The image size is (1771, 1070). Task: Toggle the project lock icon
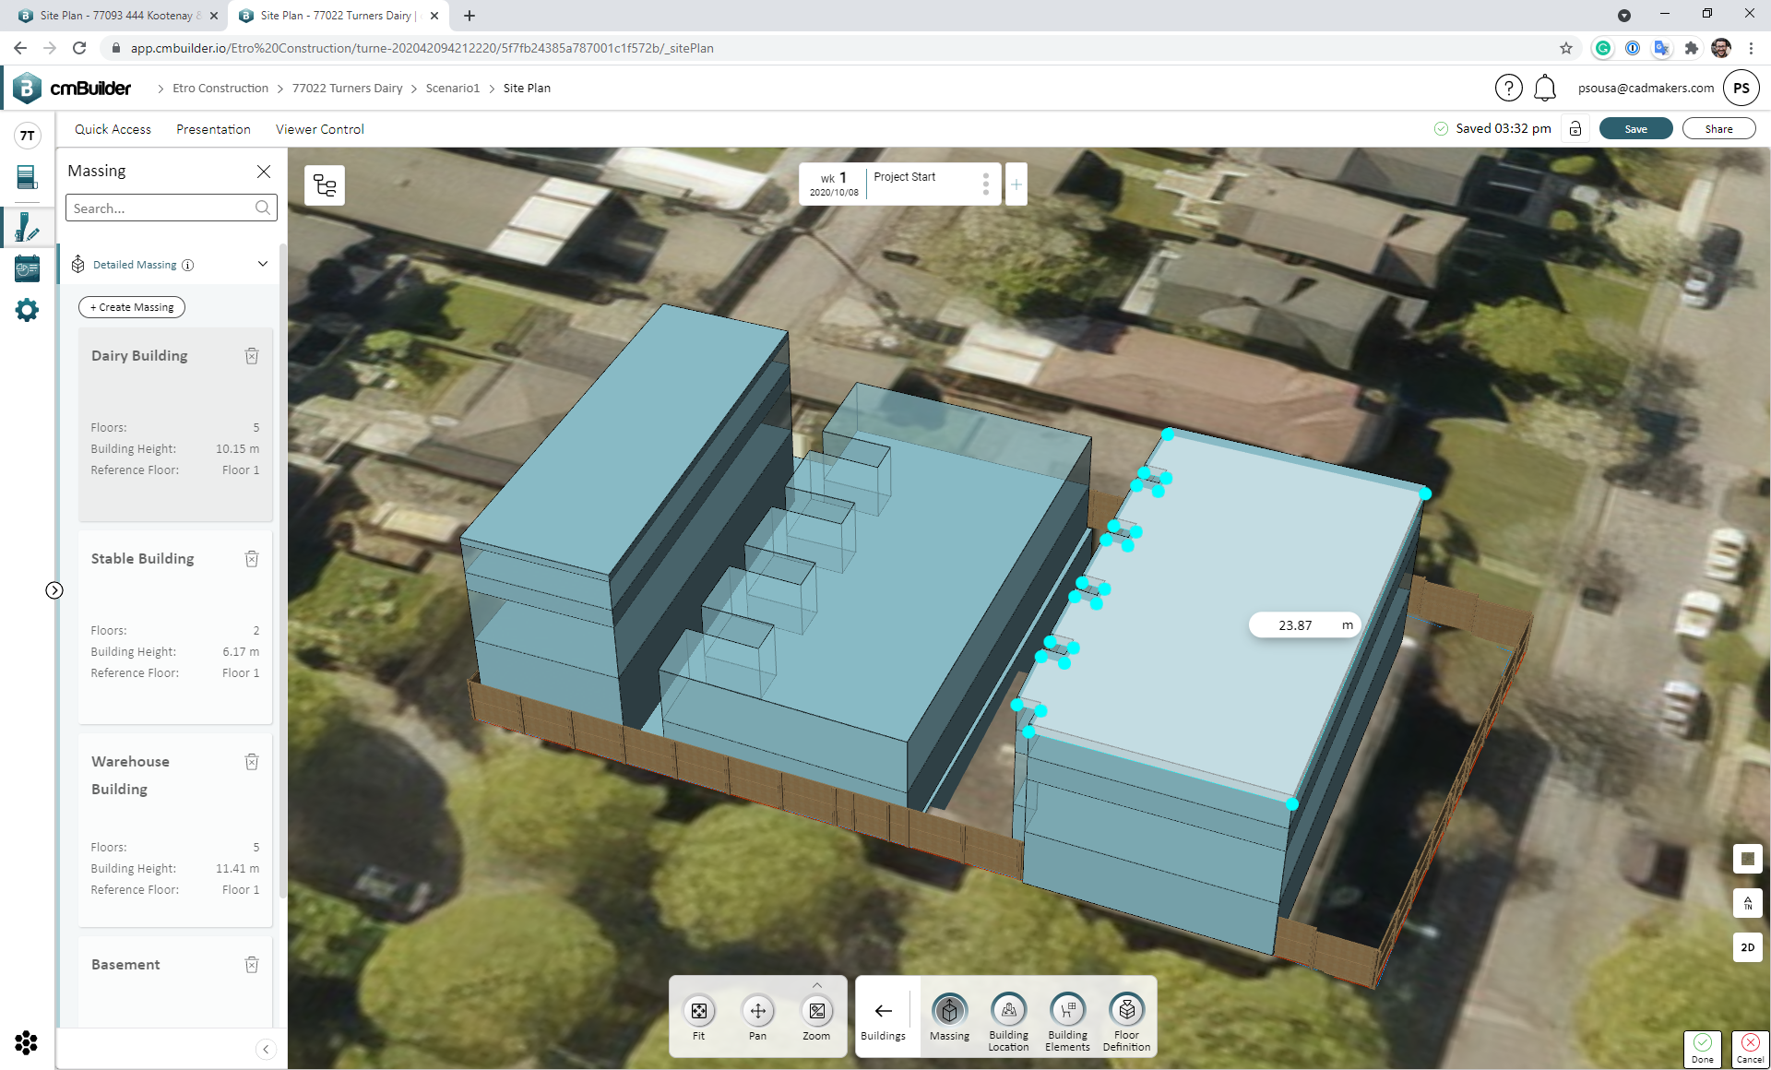point(1575,129)
